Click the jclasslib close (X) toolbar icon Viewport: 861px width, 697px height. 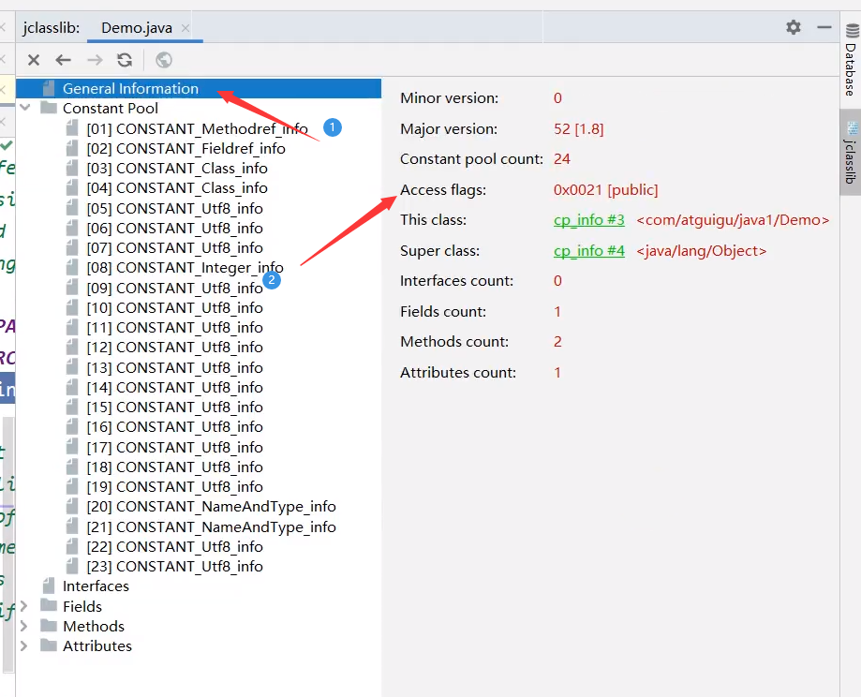(34, 60)
